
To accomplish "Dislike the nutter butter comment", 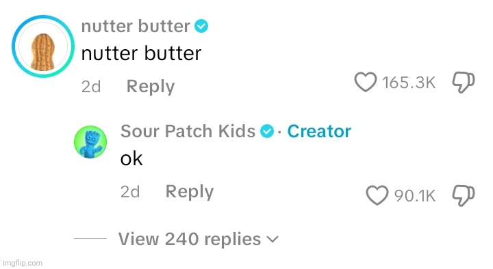I will pyautogui.click(x=463, y=82).
